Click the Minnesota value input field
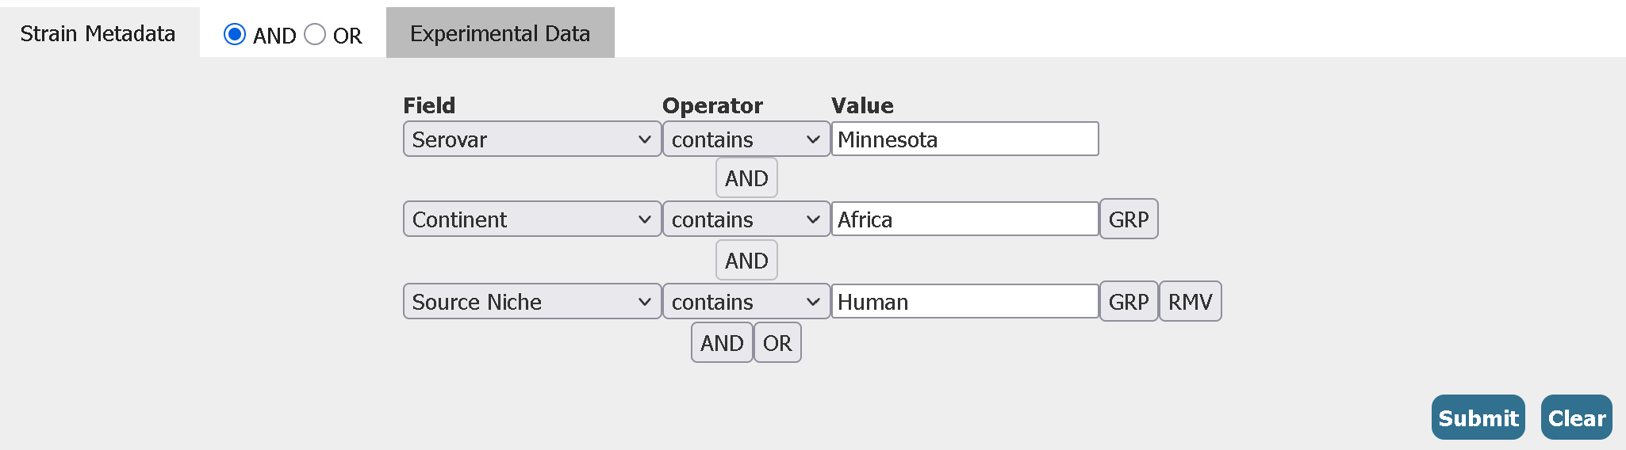The image size is (1626, 450). (964, 139)
